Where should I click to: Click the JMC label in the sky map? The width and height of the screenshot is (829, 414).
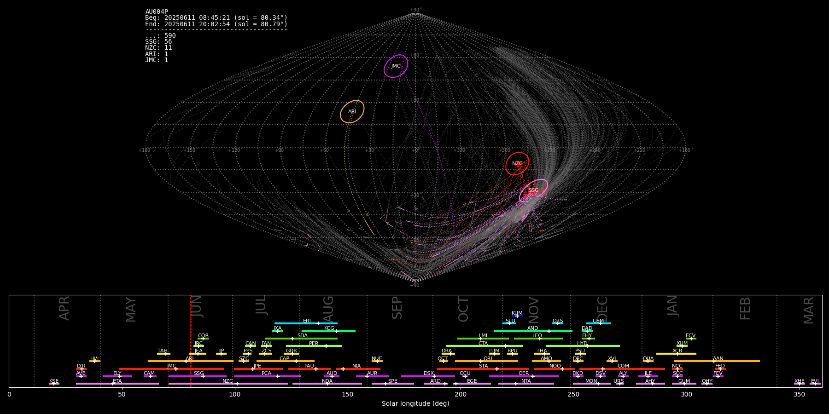(396, 66)
